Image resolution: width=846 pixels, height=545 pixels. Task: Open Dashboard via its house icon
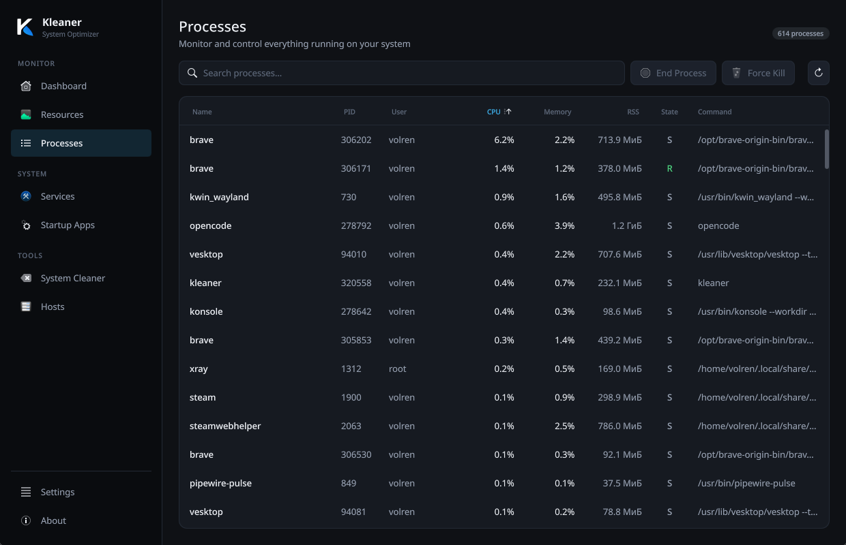click(26, 86)
